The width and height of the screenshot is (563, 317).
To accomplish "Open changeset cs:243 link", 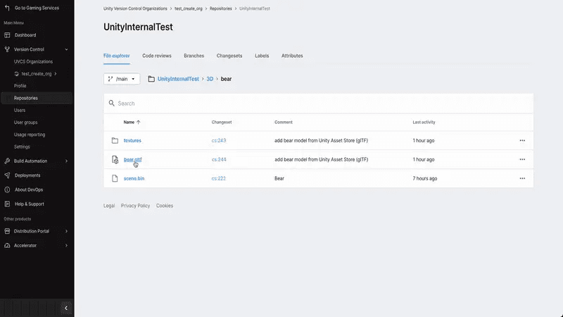I will 219,141.
